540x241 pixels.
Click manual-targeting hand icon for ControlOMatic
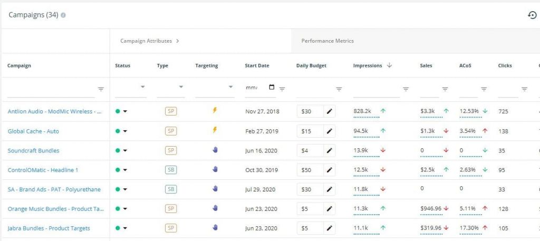[215, 169]
